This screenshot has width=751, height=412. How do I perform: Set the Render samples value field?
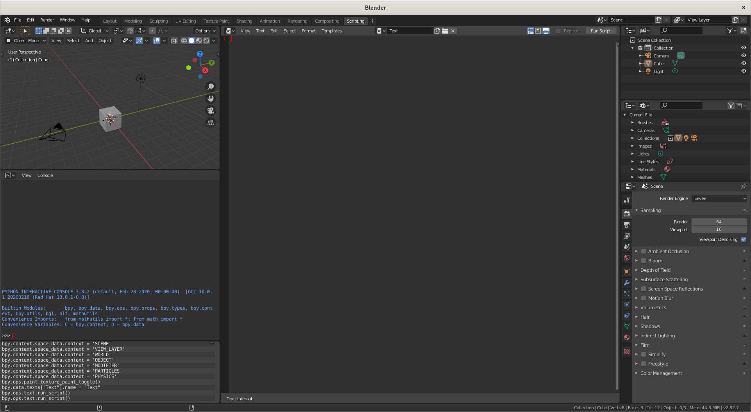[719, 221]
